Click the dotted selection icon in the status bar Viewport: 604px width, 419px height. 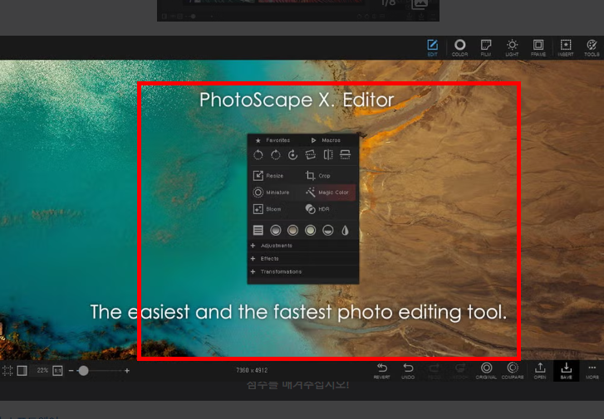(7, 371)
